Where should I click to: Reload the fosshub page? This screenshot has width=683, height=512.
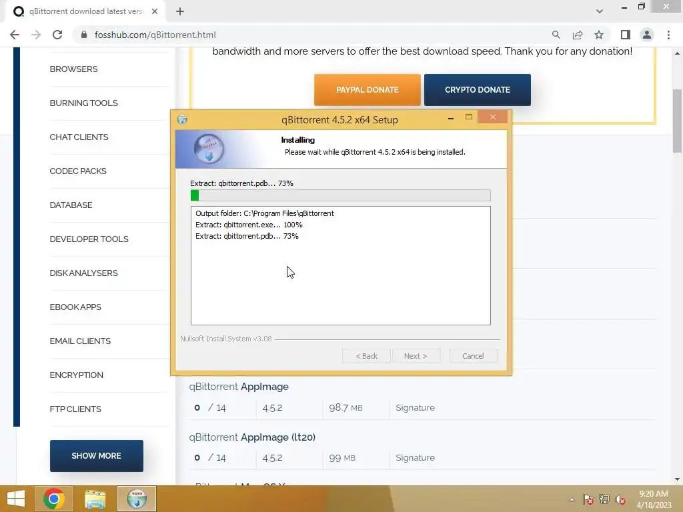point(57,35)
